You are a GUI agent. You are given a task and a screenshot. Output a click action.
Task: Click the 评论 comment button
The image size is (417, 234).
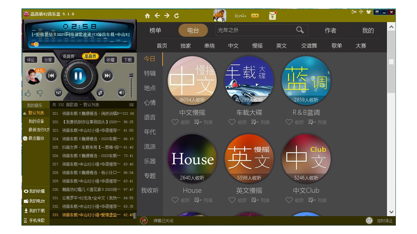[31, 60]
